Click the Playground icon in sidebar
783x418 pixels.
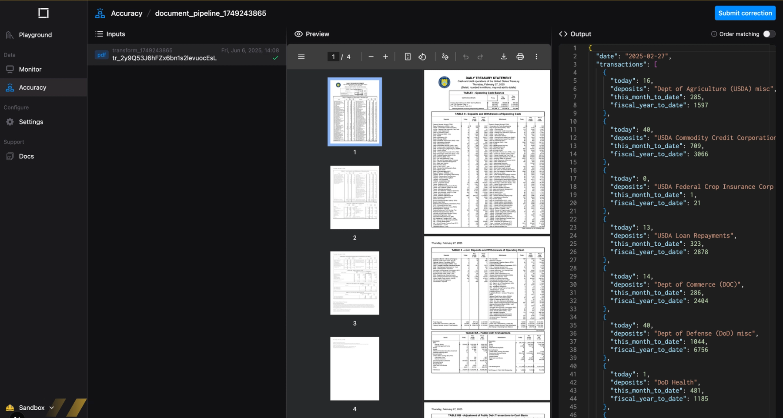(x=10, y=35)
